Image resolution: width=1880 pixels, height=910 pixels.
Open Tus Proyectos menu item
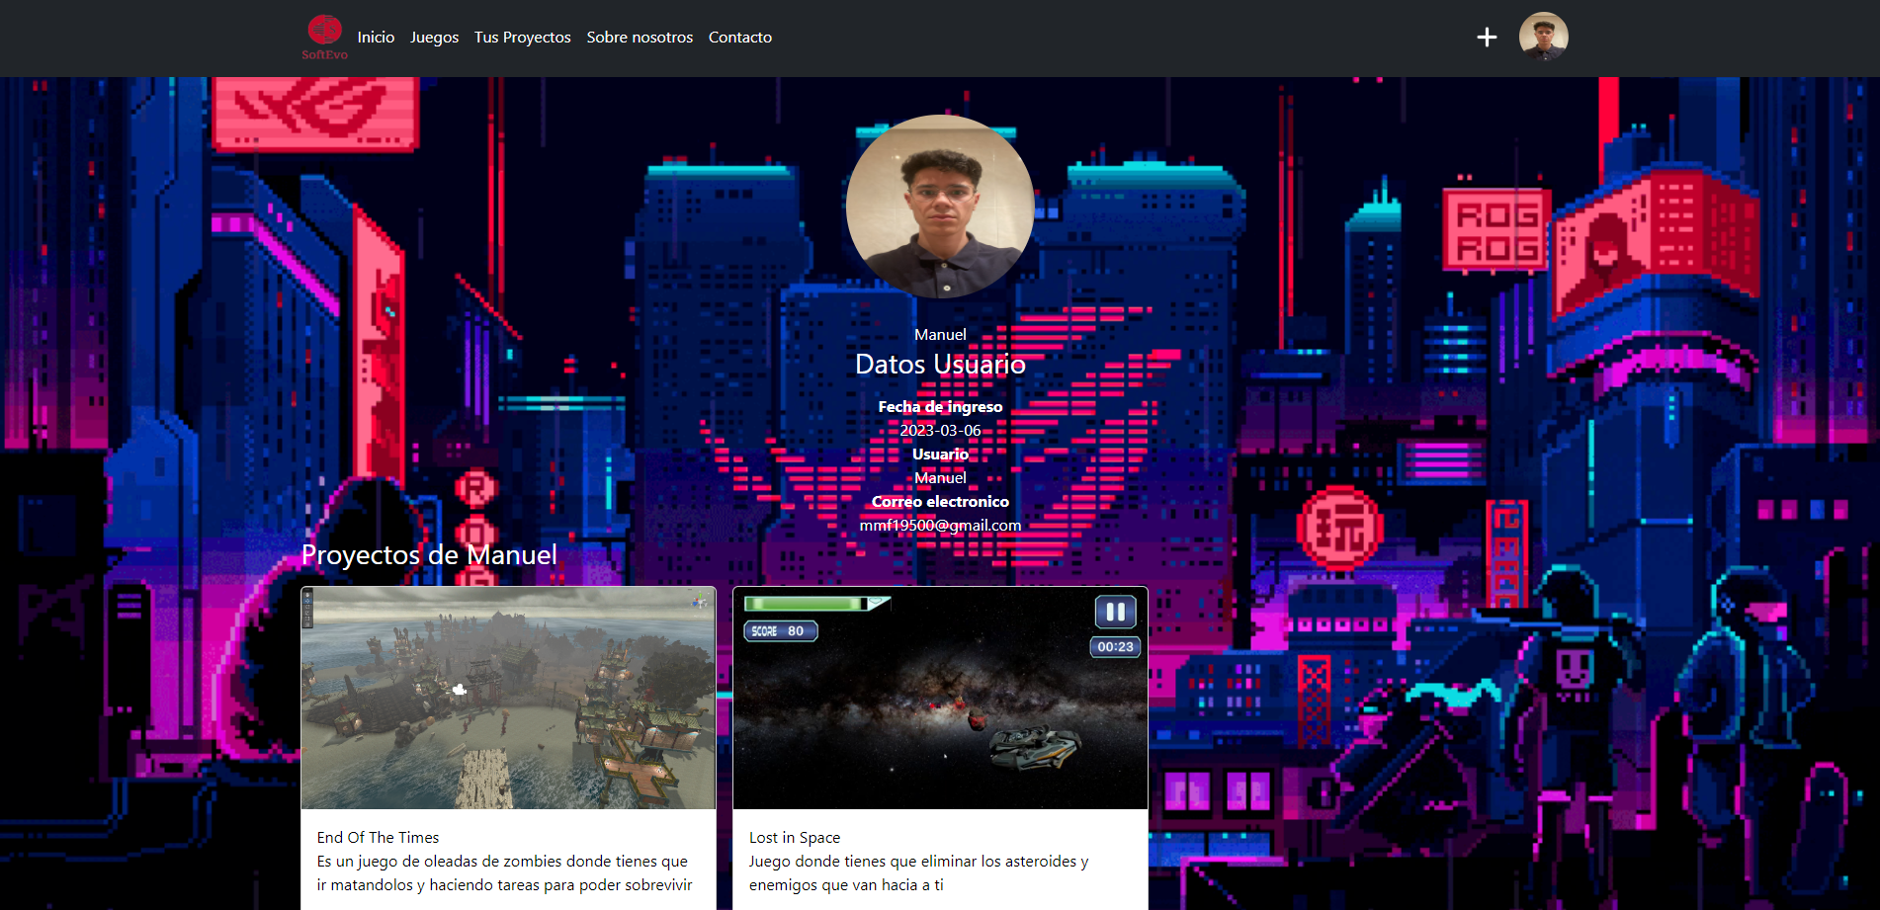coord(522,38)
